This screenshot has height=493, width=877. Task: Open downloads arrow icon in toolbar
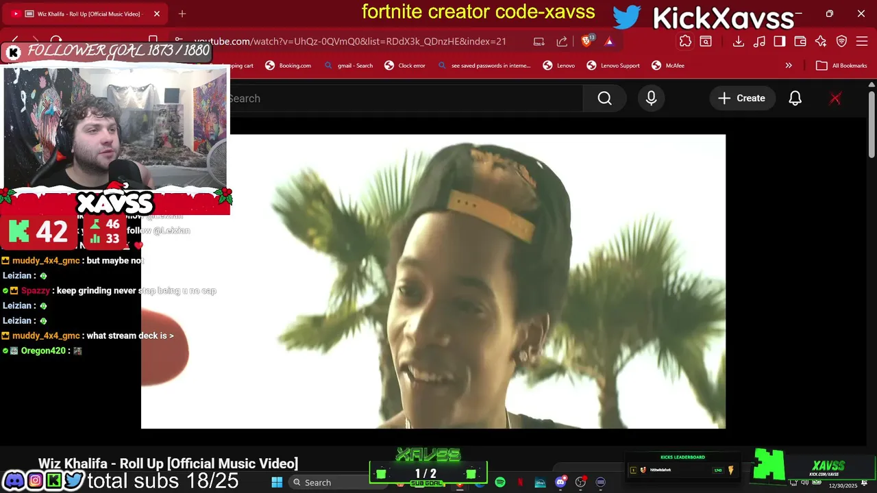coord(738,42)
